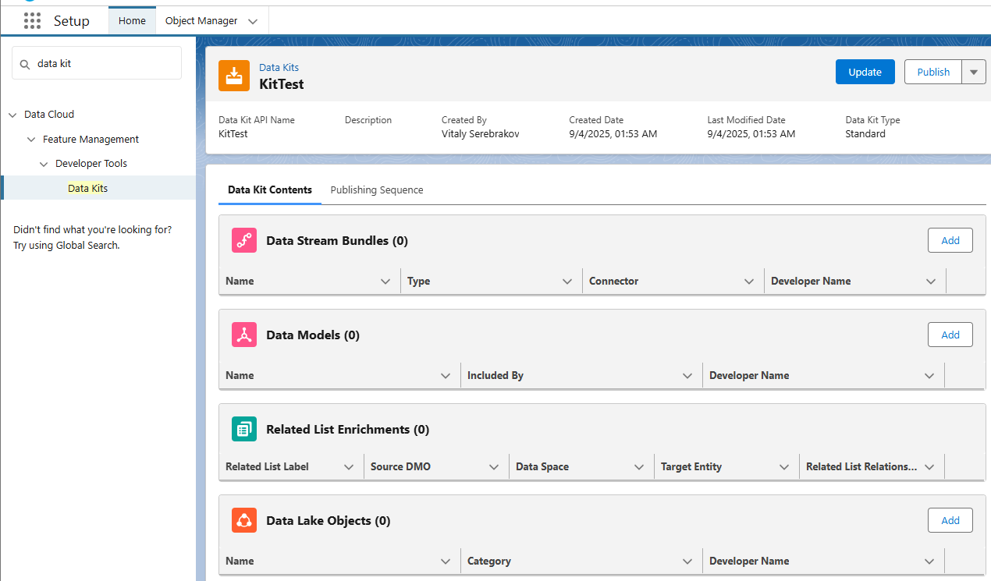Image resolution: width=991 pixels, height=581 pixels.
Task: Collapse the Feature Management tree node
Action: [x=31, y=140]
